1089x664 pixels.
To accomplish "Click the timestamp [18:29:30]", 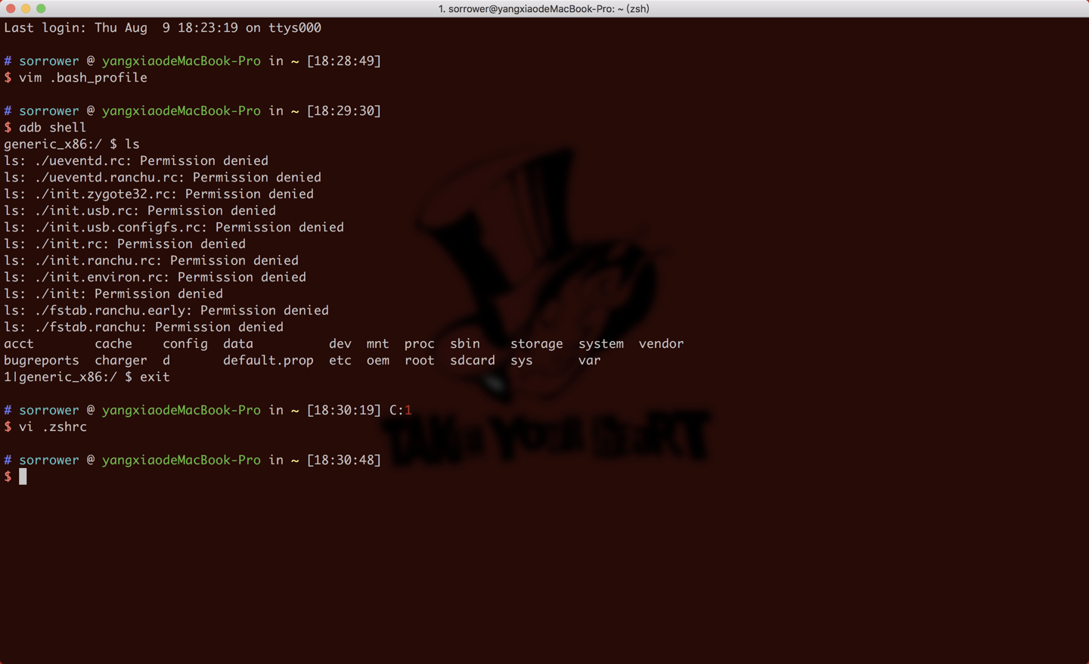I will [344, 111].
